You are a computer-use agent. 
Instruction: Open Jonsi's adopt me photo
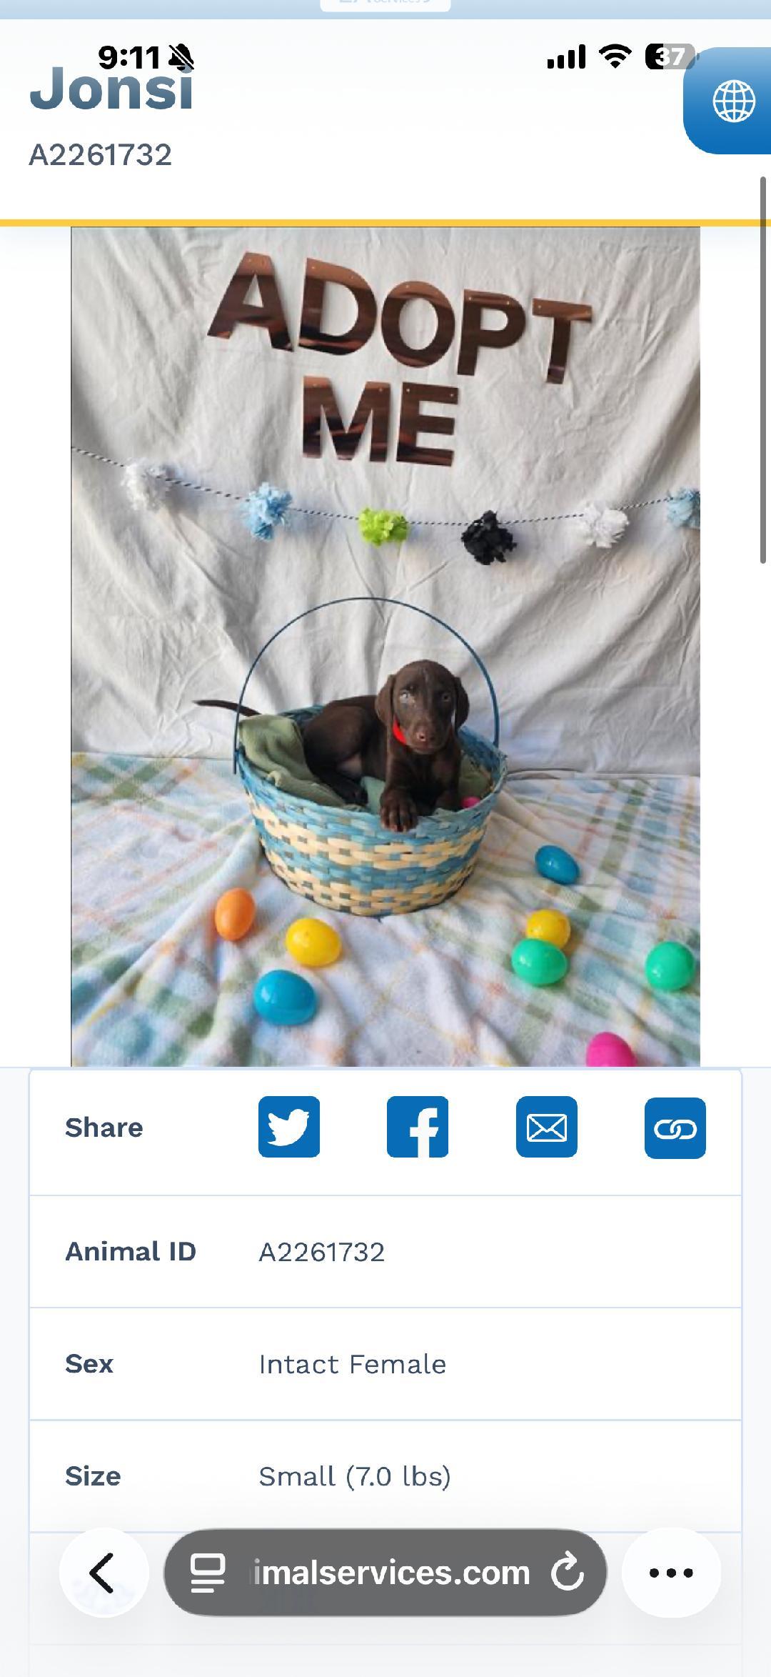[x=385, y=647]
